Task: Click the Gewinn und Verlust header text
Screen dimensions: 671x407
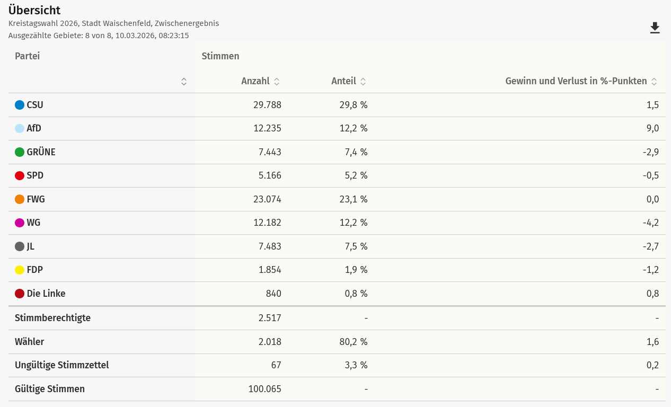Action: point(576,82)
